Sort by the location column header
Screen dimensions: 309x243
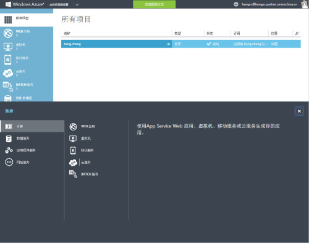274,33
